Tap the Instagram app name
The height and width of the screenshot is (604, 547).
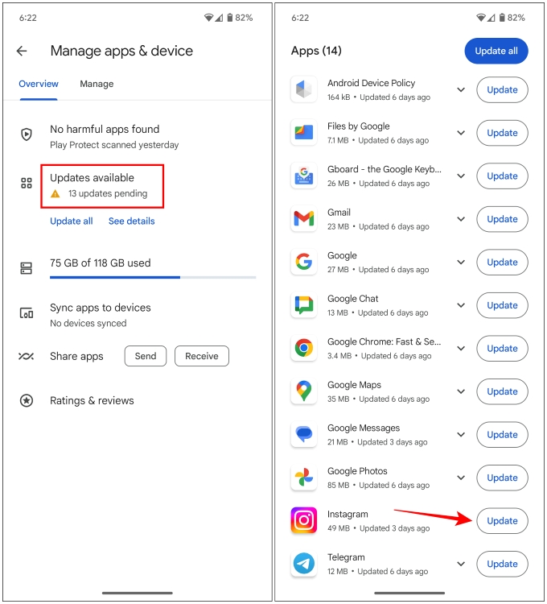click(x=348, y=515)
